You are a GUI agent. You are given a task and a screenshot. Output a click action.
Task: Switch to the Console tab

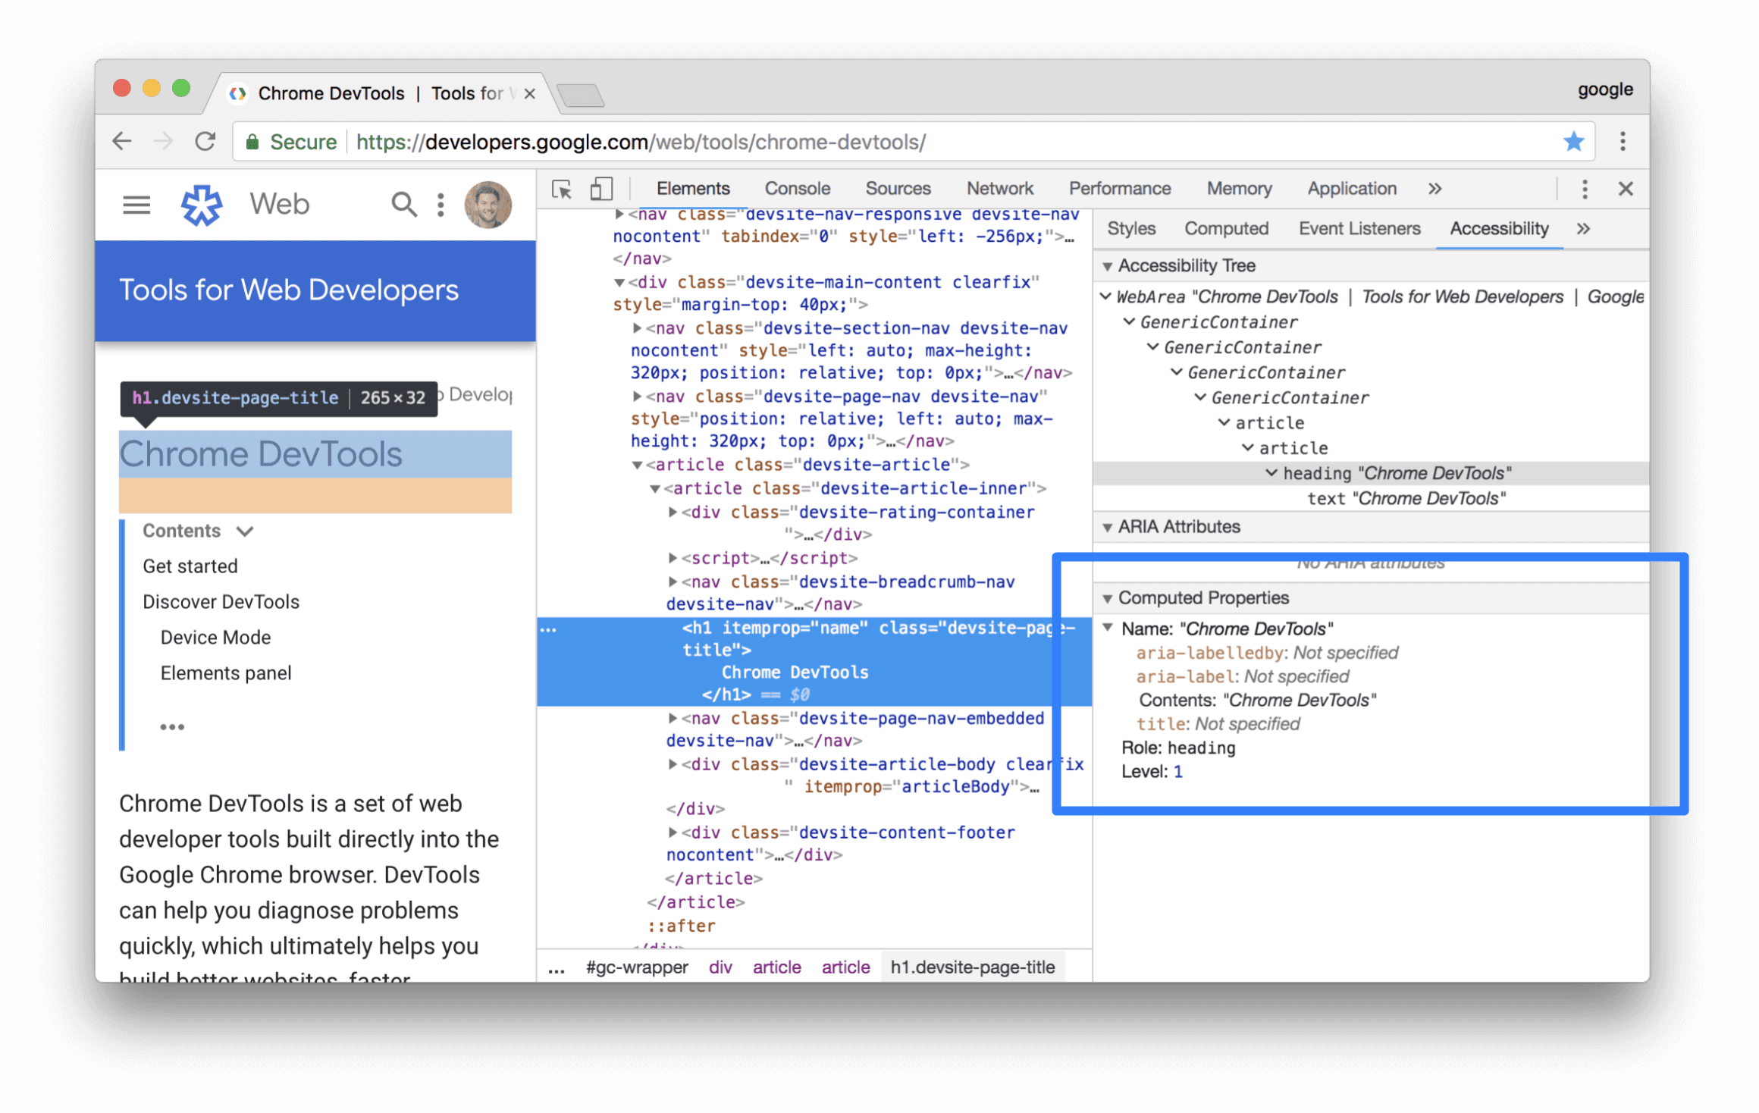coord(795,187)
